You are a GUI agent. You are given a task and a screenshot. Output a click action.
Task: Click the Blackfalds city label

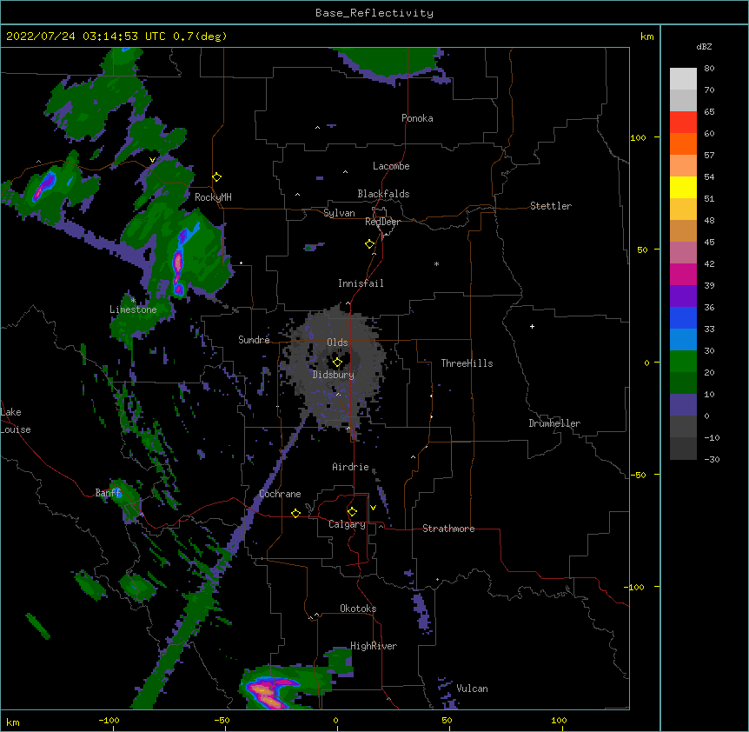pos(383,194)
